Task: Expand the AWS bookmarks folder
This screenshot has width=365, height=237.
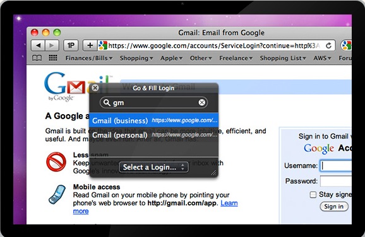Action: 322,58
